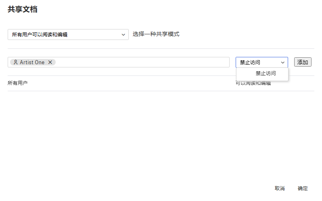322x201 pixels.
Task: Click the 选择一种共享模式 label
Action: coord(156,34)
